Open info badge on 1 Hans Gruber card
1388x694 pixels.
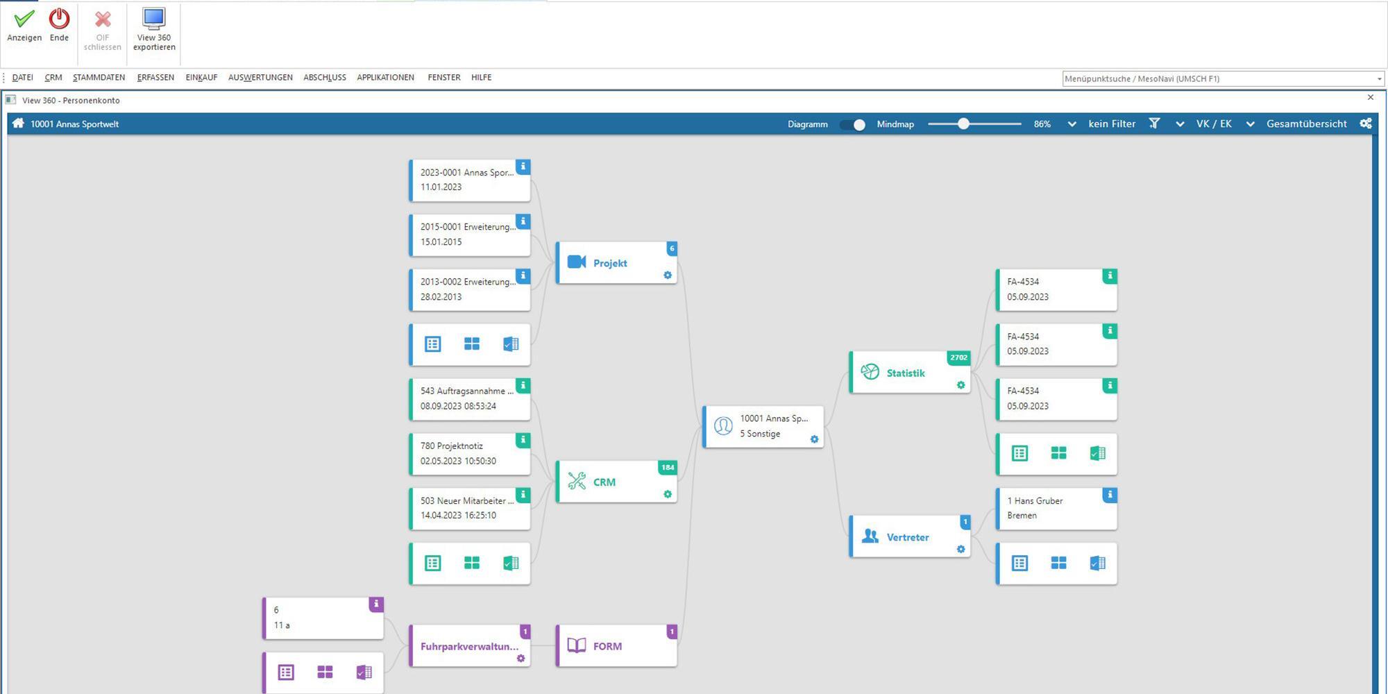(x=1110, y=495)
